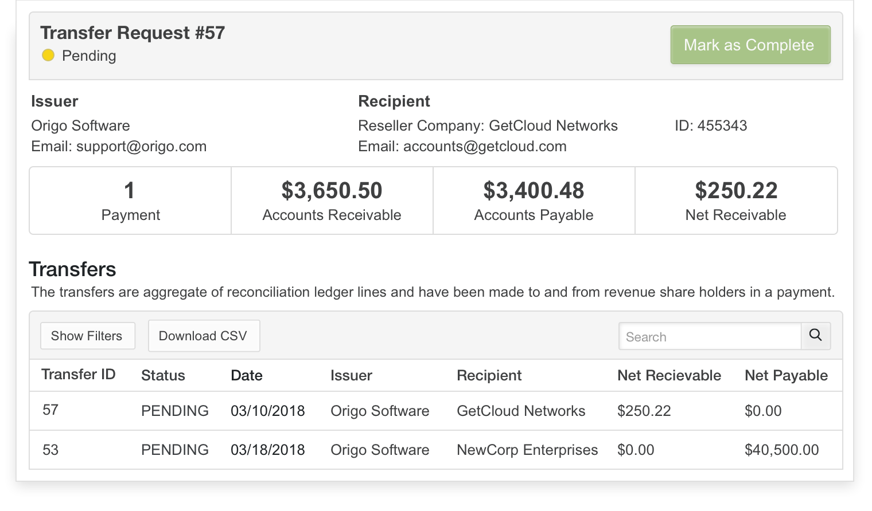Click the Net Recievable column header
This screenshot has width=872, height=511.
[x=669, y=375]
